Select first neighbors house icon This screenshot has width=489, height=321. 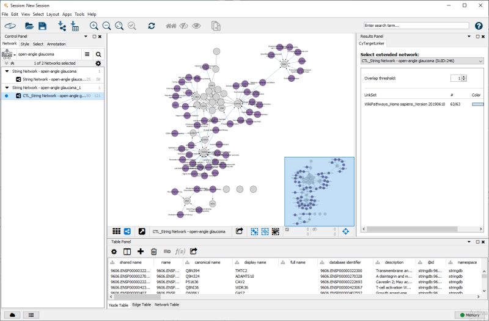tap(171, 26)
